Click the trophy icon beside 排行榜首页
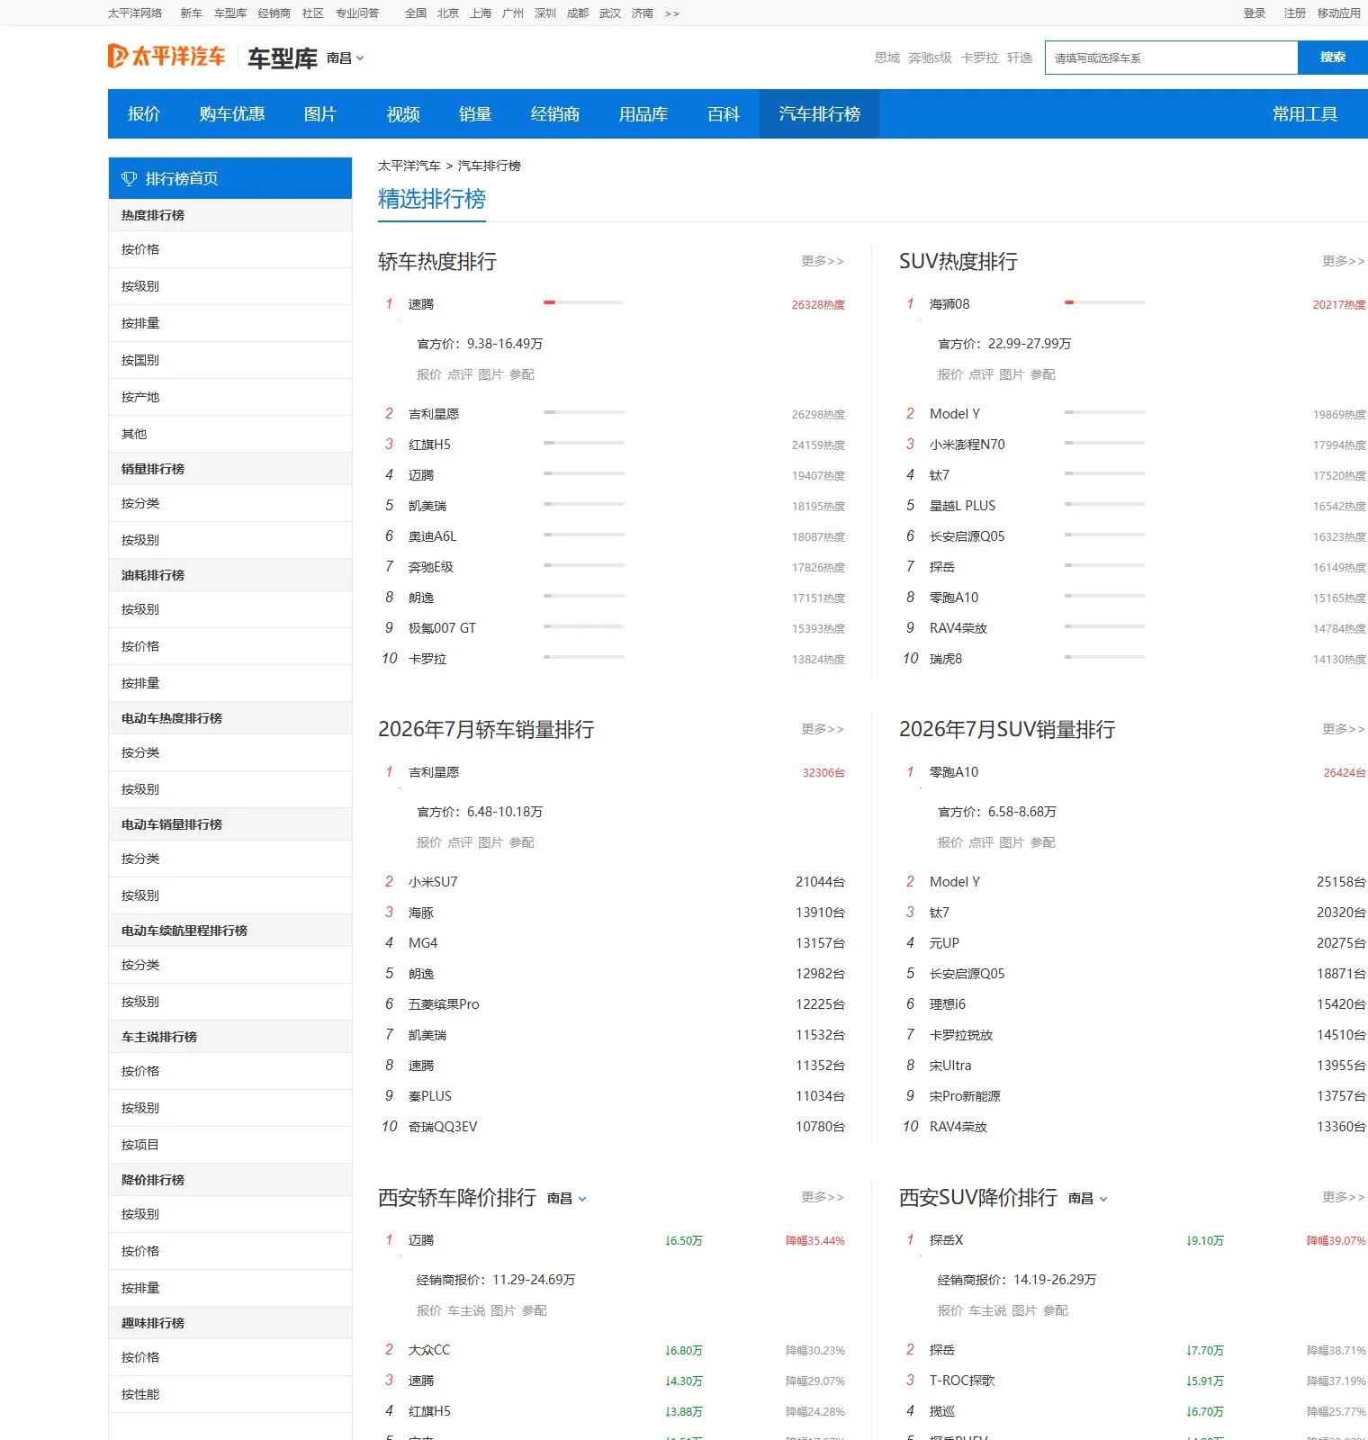 click(x=129, y=178)
